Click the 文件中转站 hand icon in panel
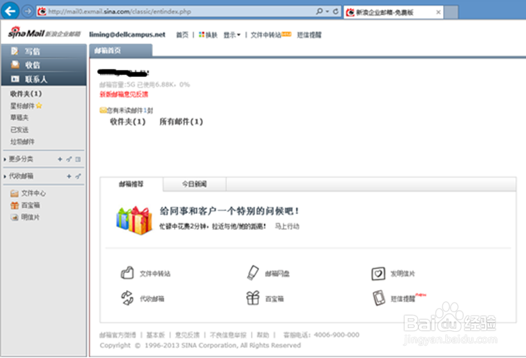526x358 pixels. tap(127, 273)
